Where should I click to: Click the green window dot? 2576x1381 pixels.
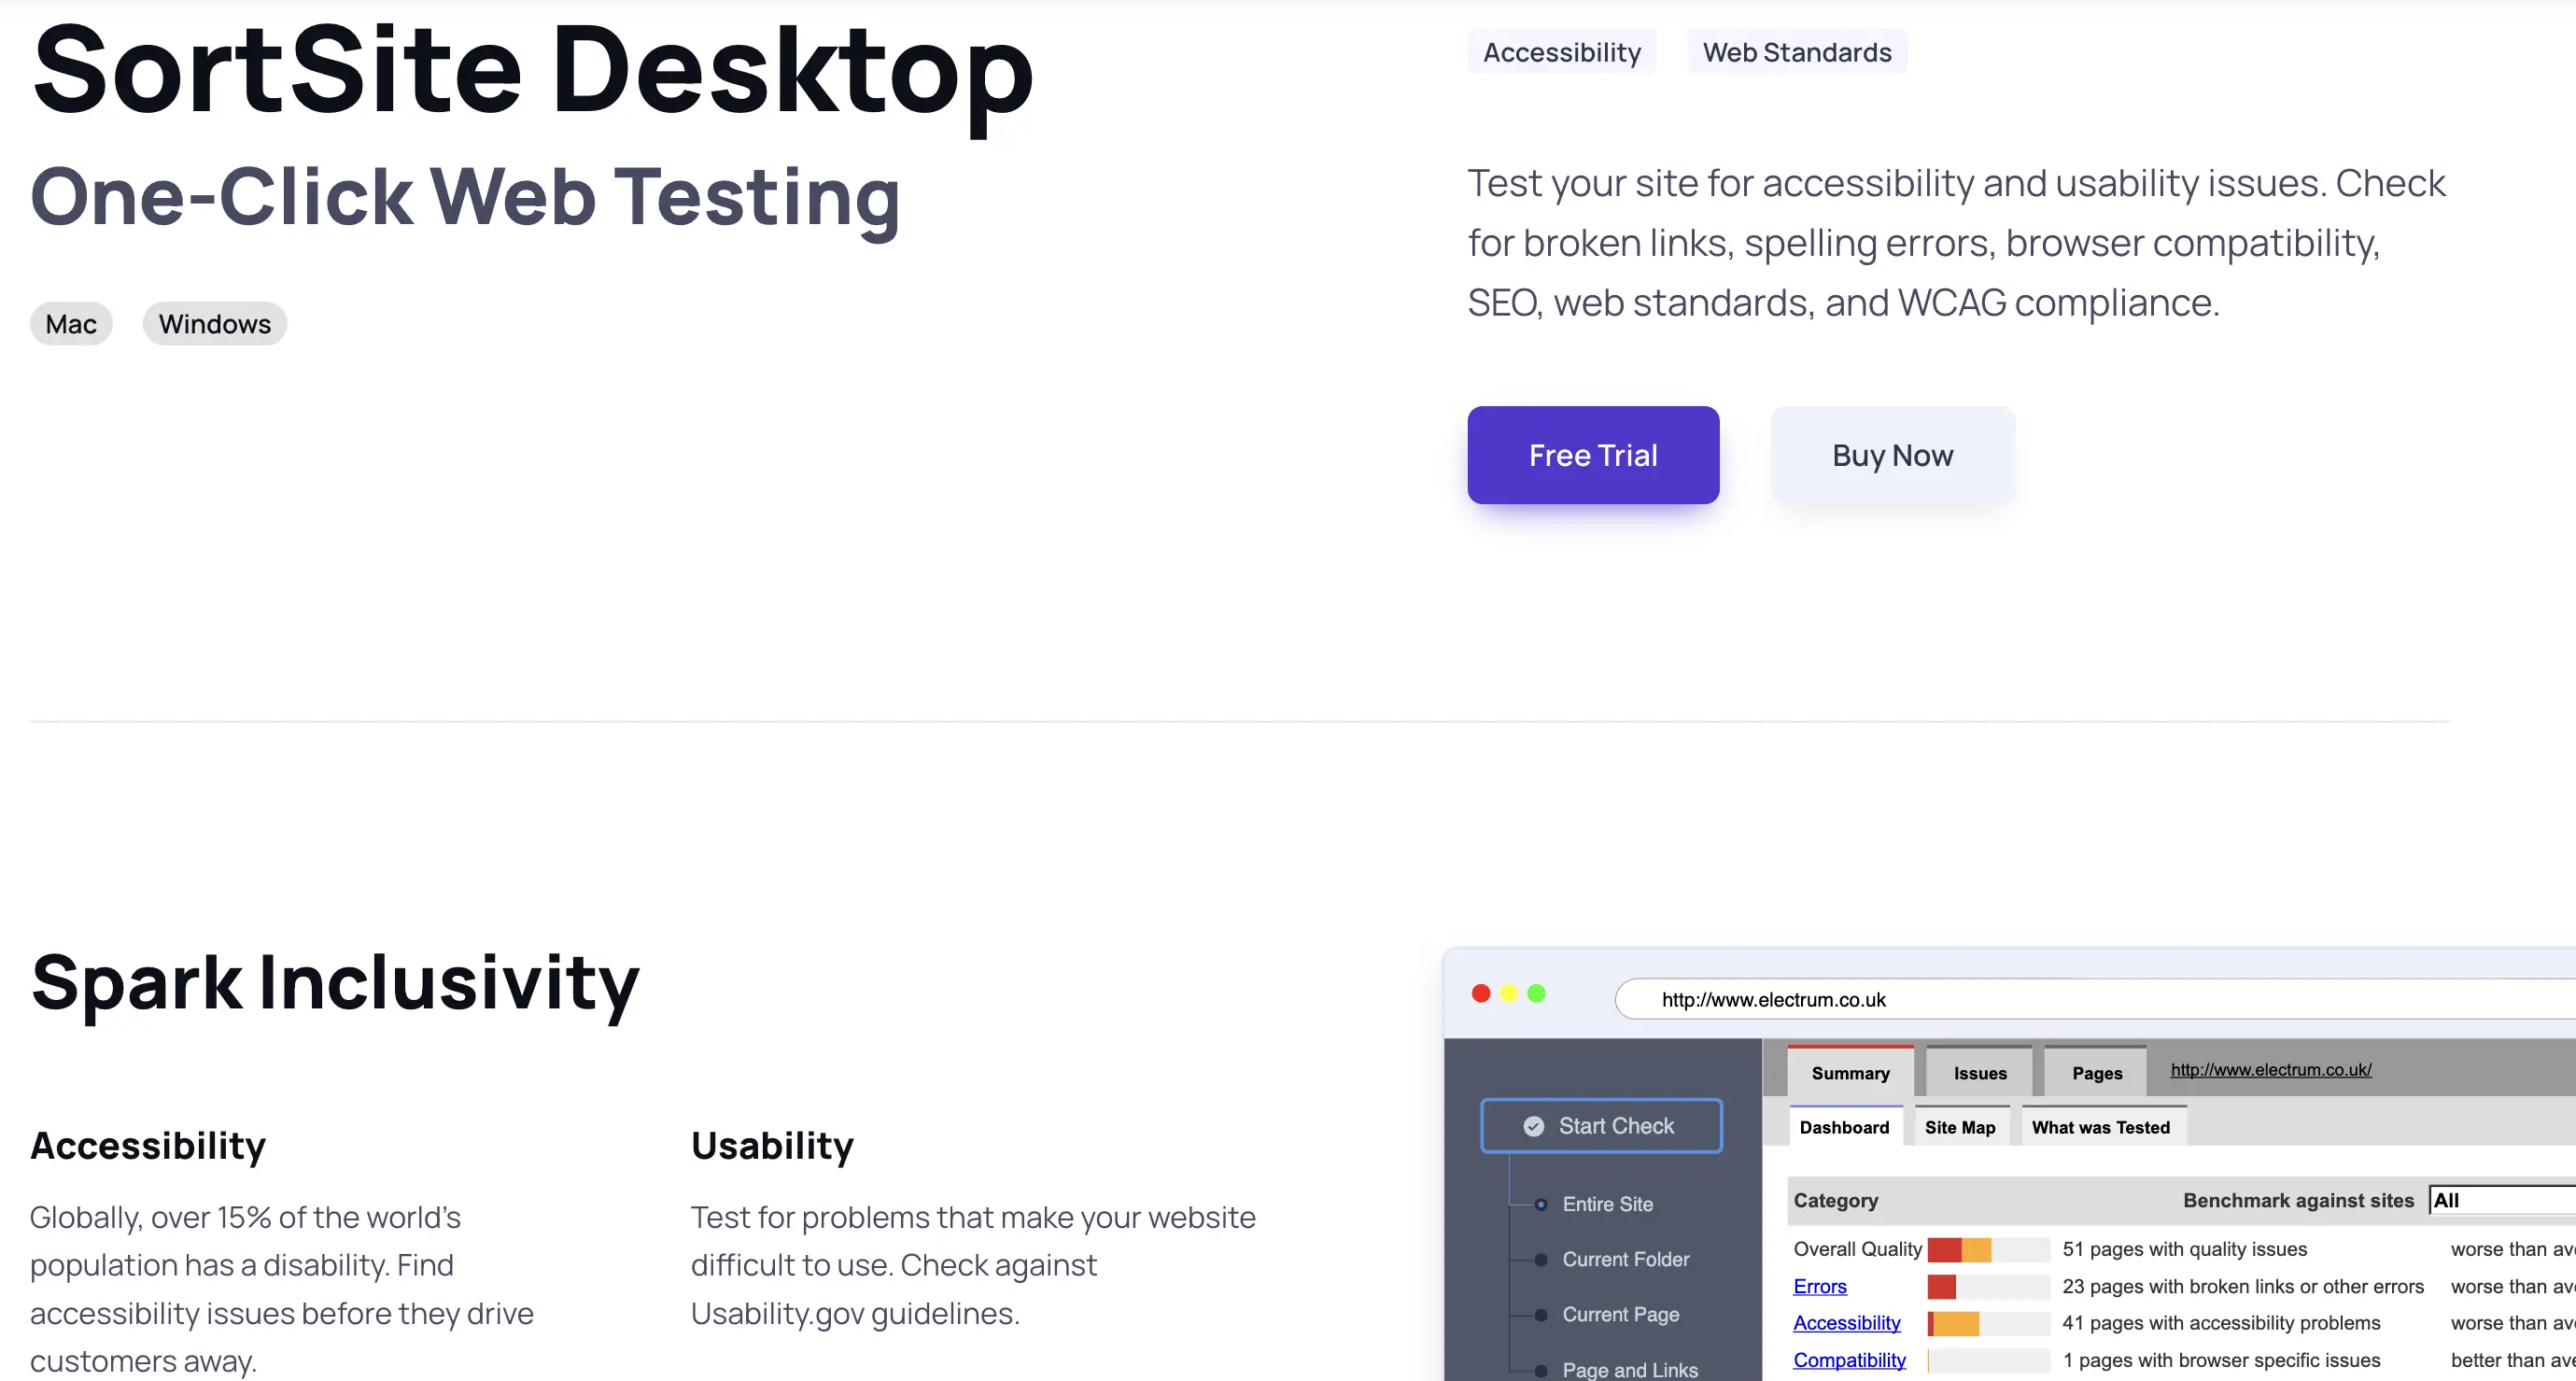click(x=1537, y=993)
